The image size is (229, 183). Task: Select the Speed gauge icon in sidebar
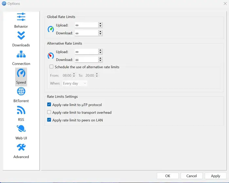coord(21,73)
